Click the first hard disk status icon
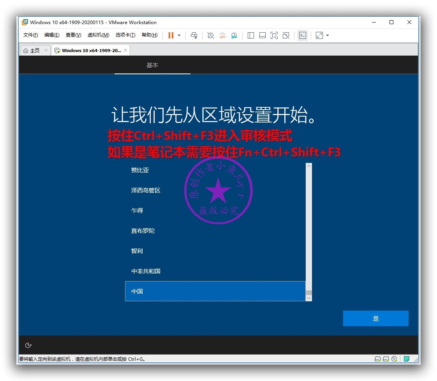The width and height of the screenshot is (437, 381). pyautogui.click(x=378, y=359)
